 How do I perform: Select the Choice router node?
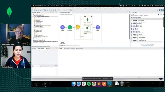[78, 27]
